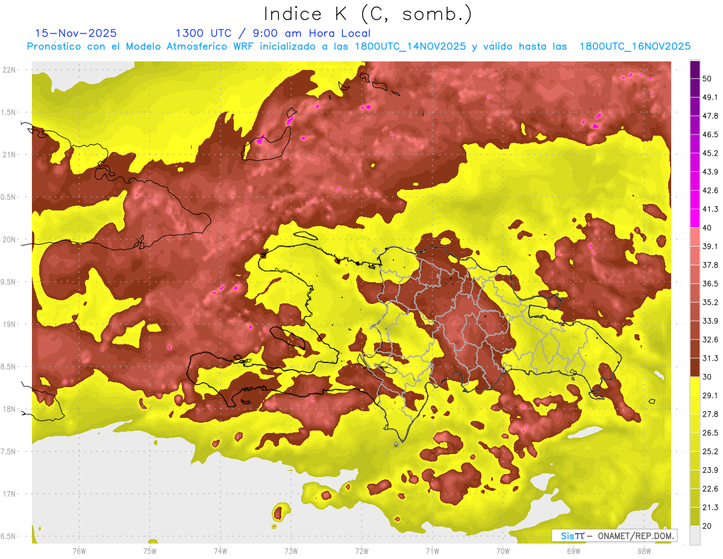The height and width of the screenshot is (559, 723).
Task: Pick the "50" value on the color scale
Action: [x=707, y=78]
